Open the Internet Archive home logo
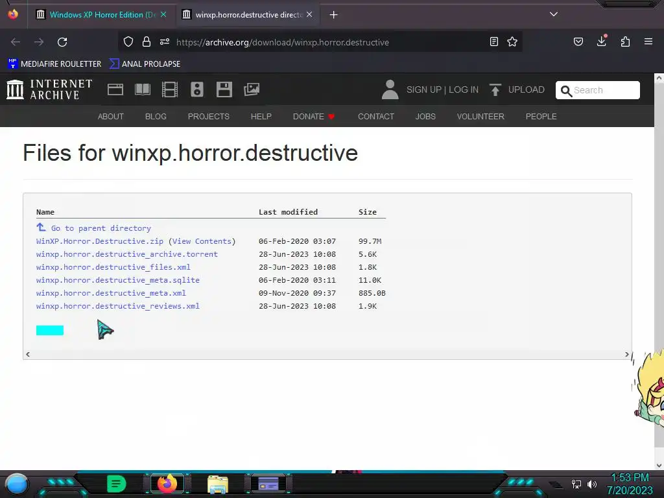Screen dimensions: 664x498 click(49, 89)
